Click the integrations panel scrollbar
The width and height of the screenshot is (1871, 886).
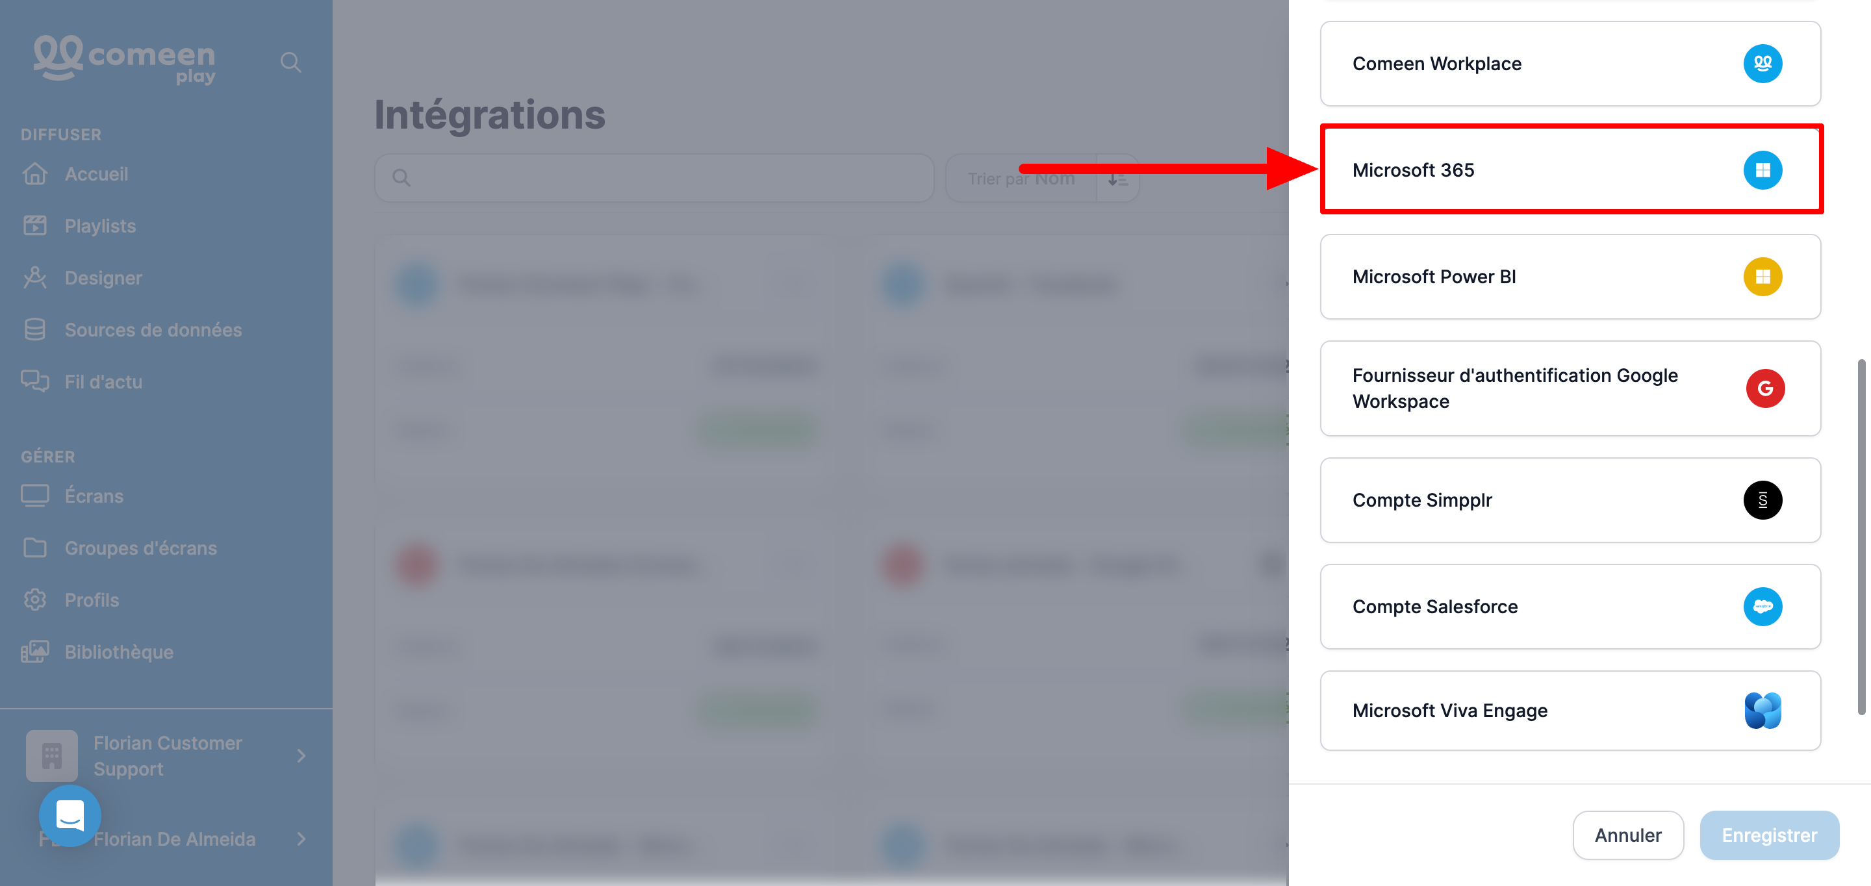click(1863, 536)
